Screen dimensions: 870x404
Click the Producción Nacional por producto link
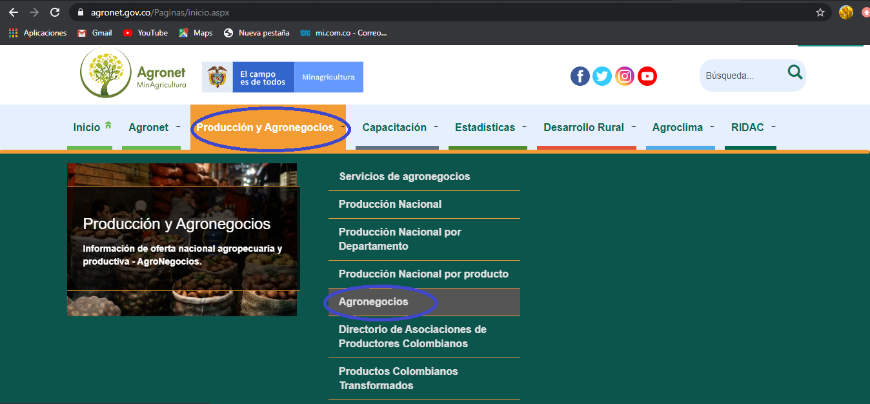pos(423,274)
